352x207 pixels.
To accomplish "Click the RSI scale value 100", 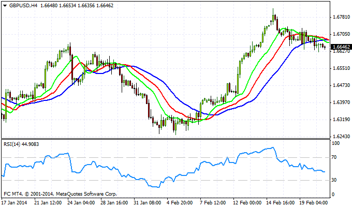I will (x=335, y=143).
